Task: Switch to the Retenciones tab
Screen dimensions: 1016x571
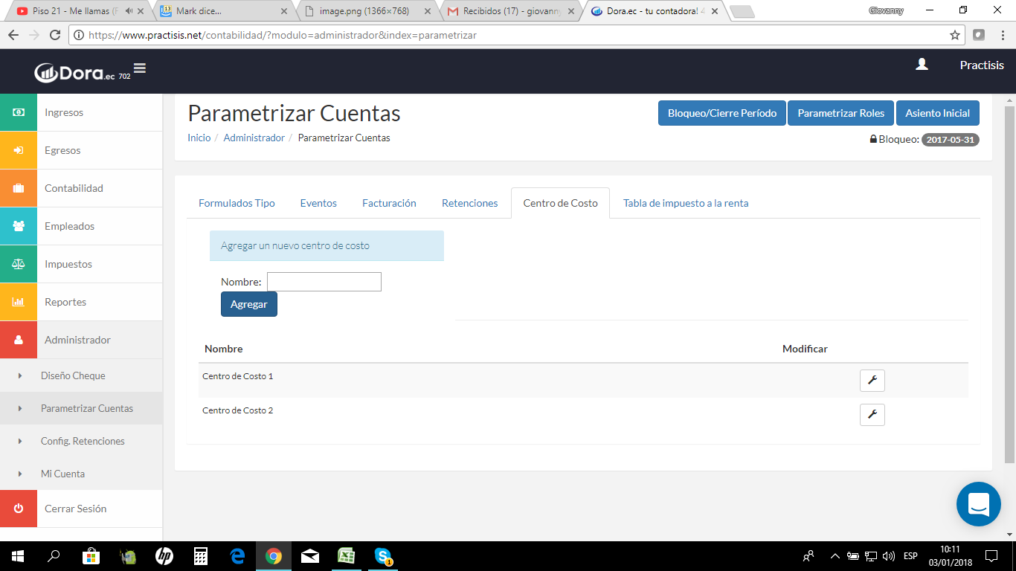Action: click(x=470, y=203)
